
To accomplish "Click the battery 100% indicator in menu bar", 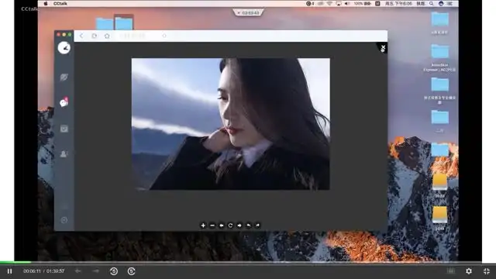I will [363, 3].
